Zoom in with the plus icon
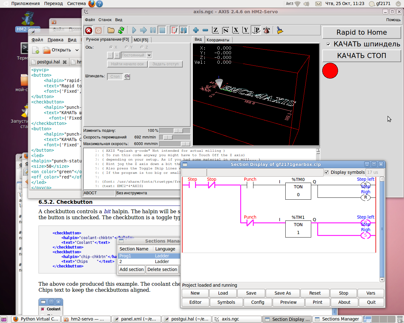This screenshot has height=323, width=404. pyautogui.click(x=196, y=30)
